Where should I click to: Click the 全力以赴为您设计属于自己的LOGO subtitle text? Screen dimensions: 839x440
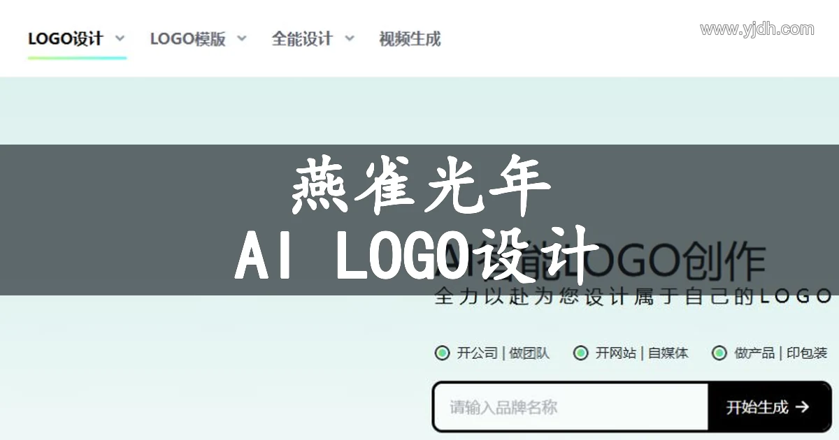point(633,296)
